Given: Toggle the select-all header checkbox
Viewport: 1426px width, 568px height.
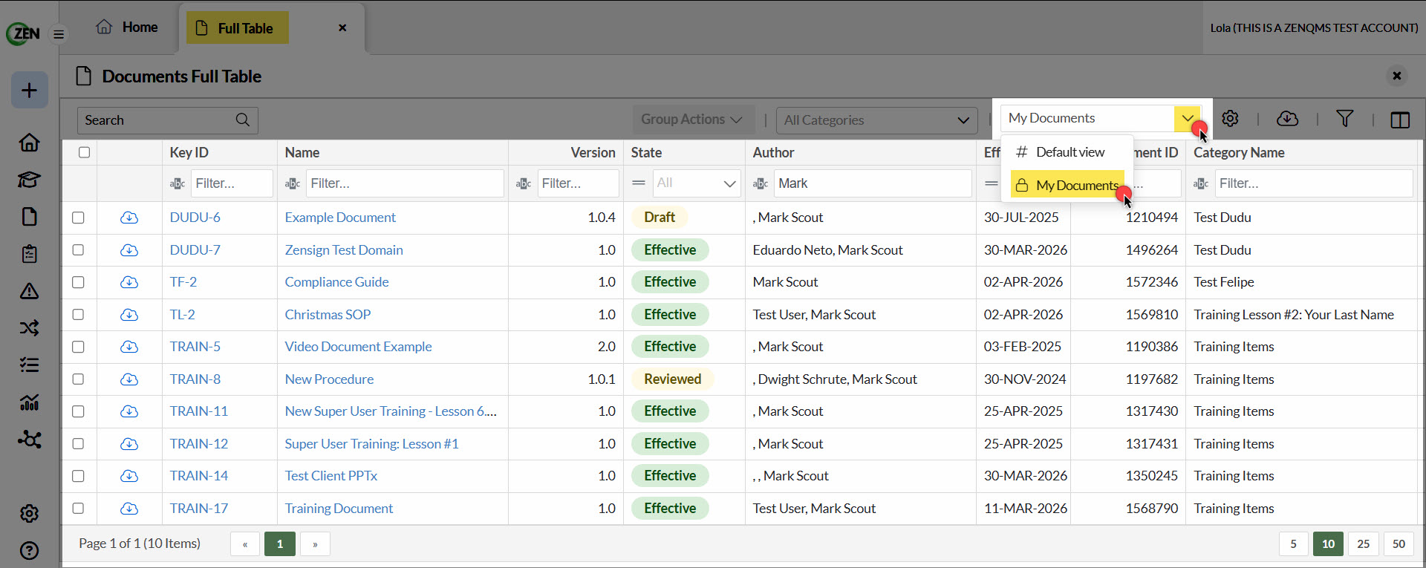Looking at the screenshot, I should [84, 152].
